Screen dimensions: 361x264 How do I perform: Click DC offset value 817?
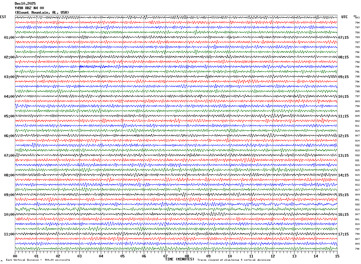click(357, 190)
